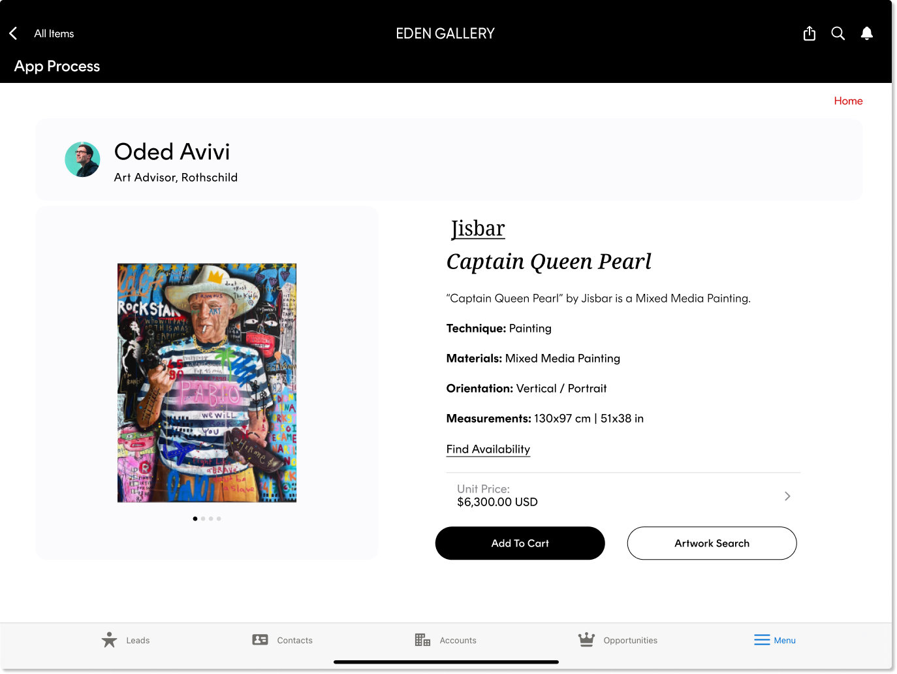Click the Accounts building icon

[422, 640]
